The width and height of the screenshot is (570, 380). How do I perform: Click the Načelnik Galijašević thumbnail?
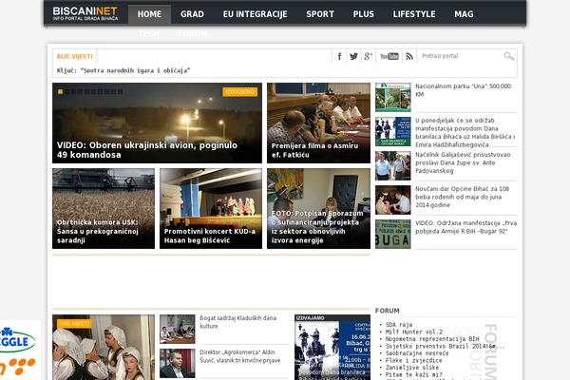pyautogui.click(x=393, y=165)
